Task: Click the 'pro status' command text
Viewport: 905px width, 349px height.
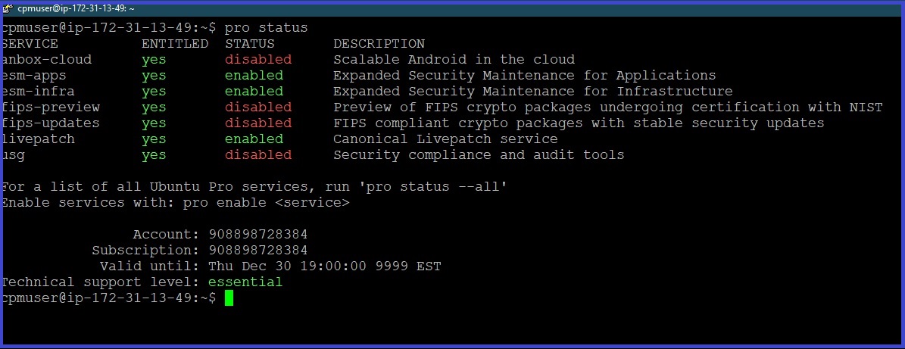Action: pos(266,27)
